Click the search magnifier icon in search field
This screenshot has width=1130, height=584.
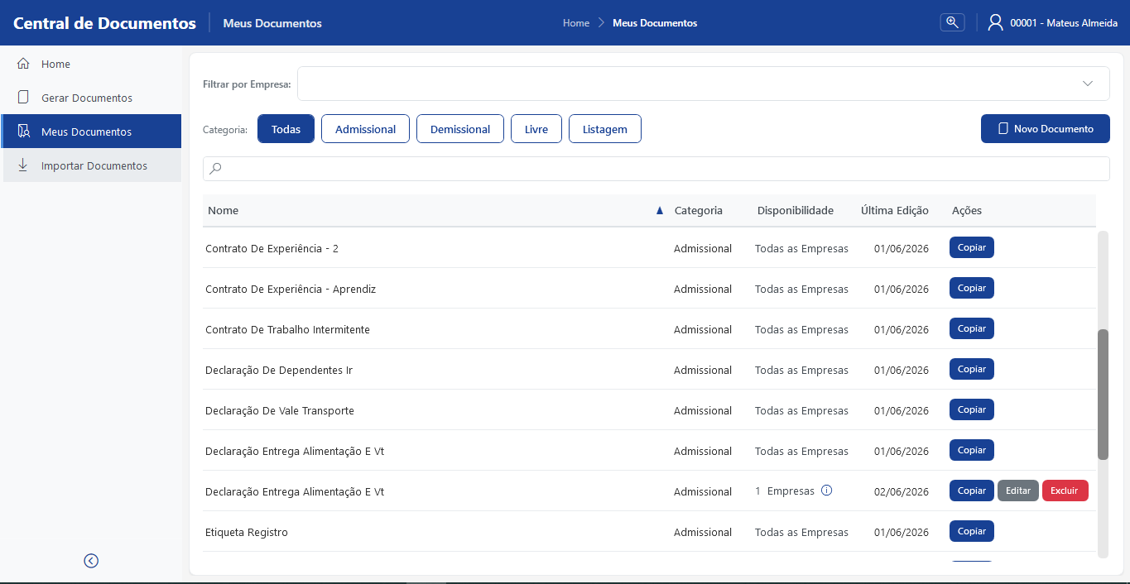(x=215, y=169)
